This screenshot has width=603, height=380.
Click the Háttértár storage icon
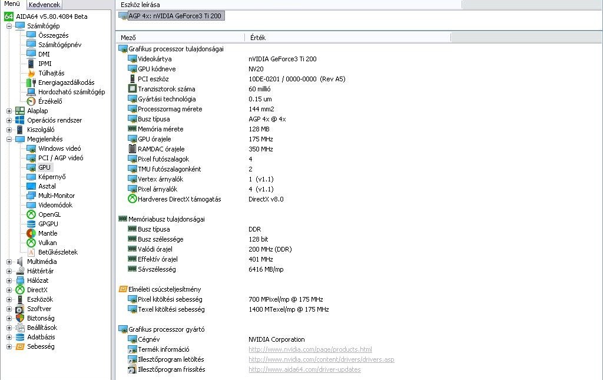coord(20,271)
